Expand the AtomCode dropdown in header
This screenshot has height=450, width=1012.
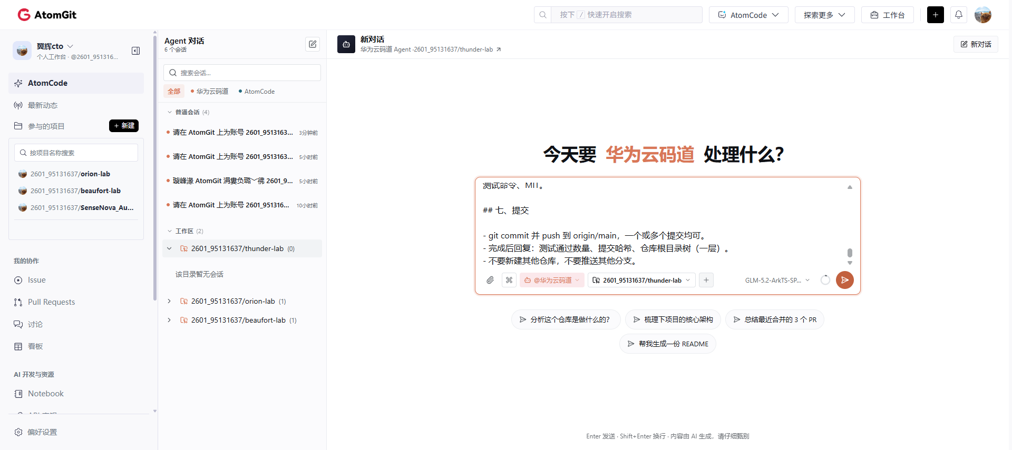pyautogui.click(x=748, y=15)
